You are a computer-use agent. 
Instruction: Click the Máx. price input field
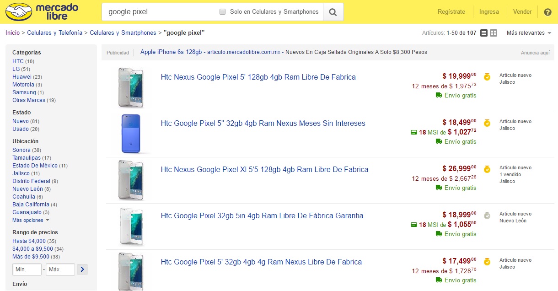click(x=60, y=269)
